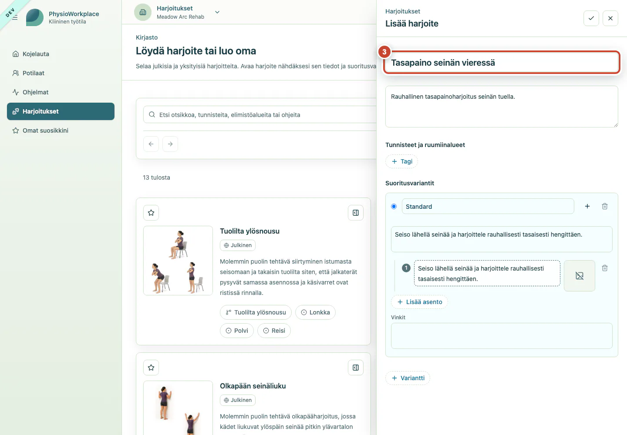The width and height of the screenshot is (627, 435).
Task: Click the Polvi body area chip
Action: click(x=237, y=331)
